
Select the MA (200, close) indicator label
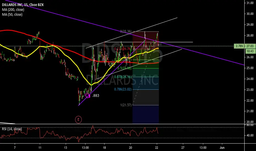13,10
